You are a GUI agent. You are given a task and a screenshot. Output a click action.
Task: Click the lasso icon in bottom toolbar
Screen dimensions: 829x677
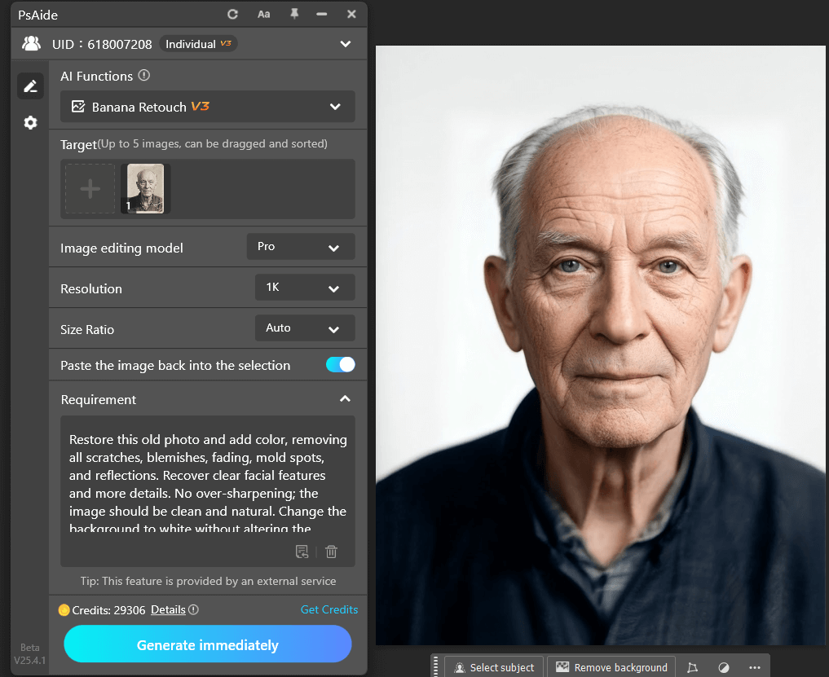(692, 666)
